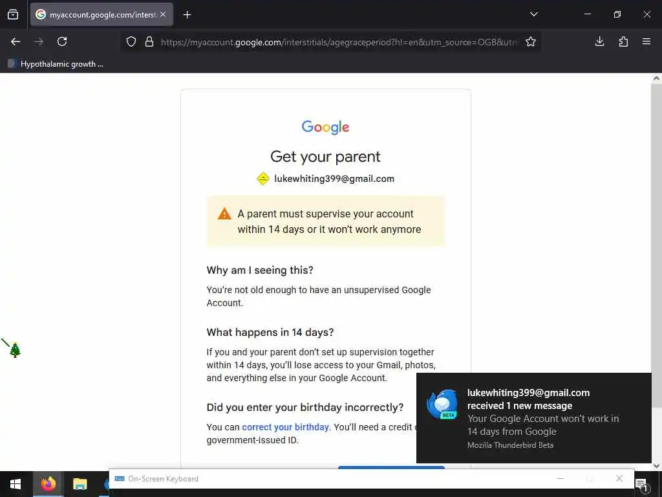Open the Extensions menu

pos(623,41)
